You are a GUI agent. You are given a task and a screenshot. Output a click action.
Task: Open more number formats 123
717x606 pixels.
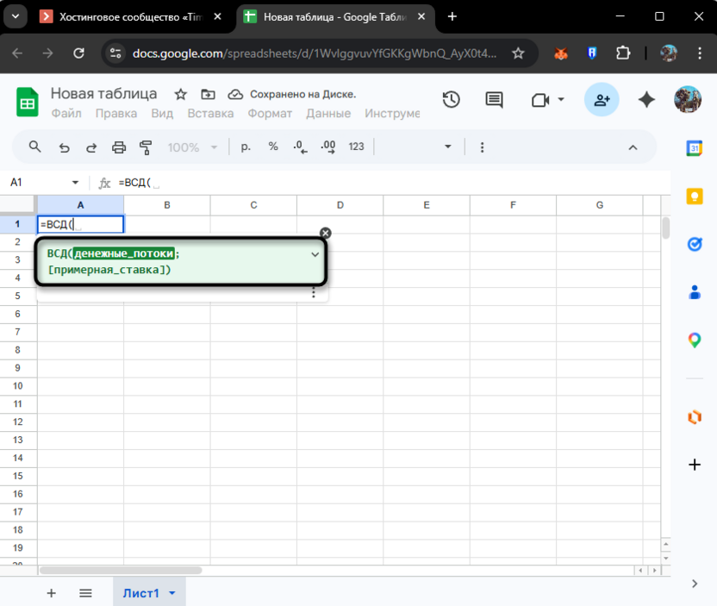[x=356, y=147]
